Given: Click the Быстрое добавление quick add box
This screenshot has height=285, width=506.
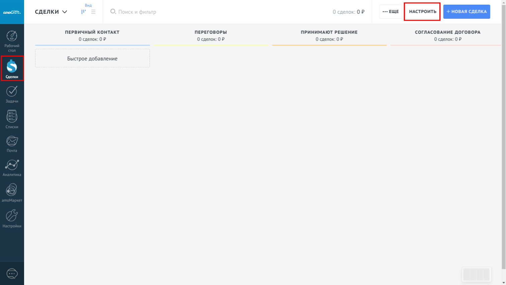Looking at the screenshot, I should [92, 58].
